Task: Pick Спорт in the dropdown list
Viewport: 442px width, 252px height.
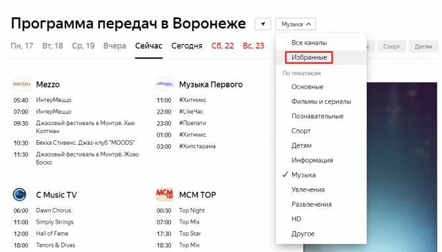Action: coord(301,131)
